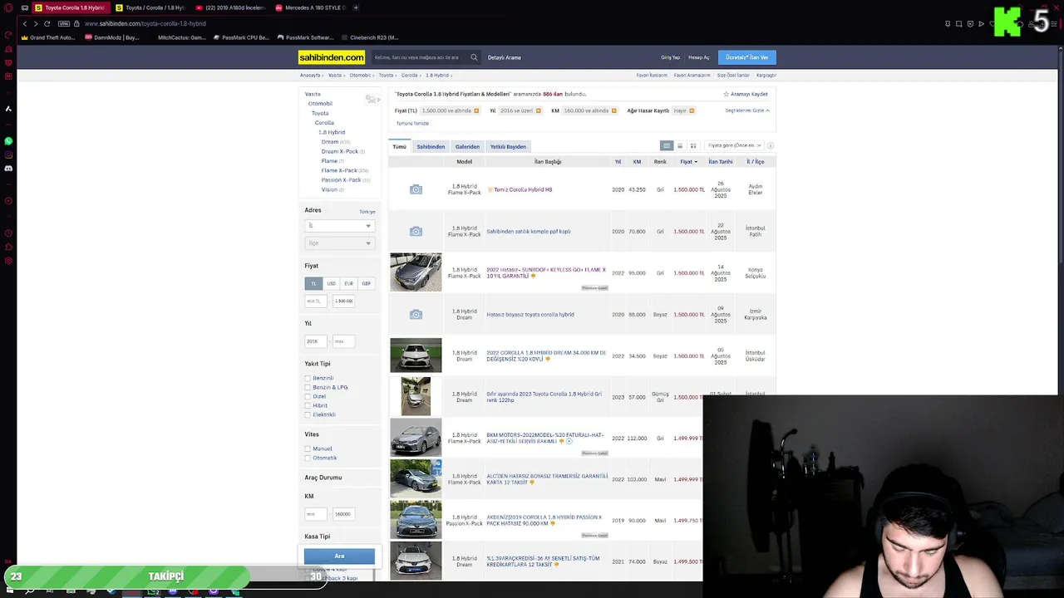1064x598 pixels.
Task: Open Discord in the Opera sidebar
Action: click(8, 169)
